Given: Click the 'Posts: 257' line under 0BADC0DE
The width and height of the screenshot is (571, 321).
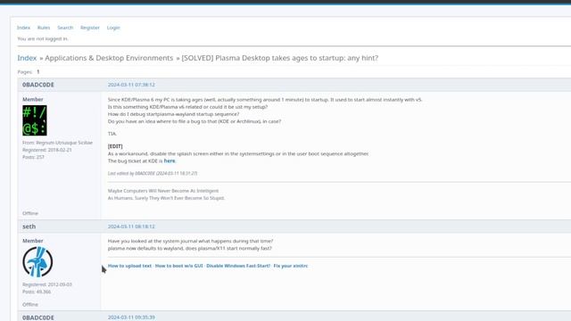Looking at the screenshot, I should pos(33,157).
